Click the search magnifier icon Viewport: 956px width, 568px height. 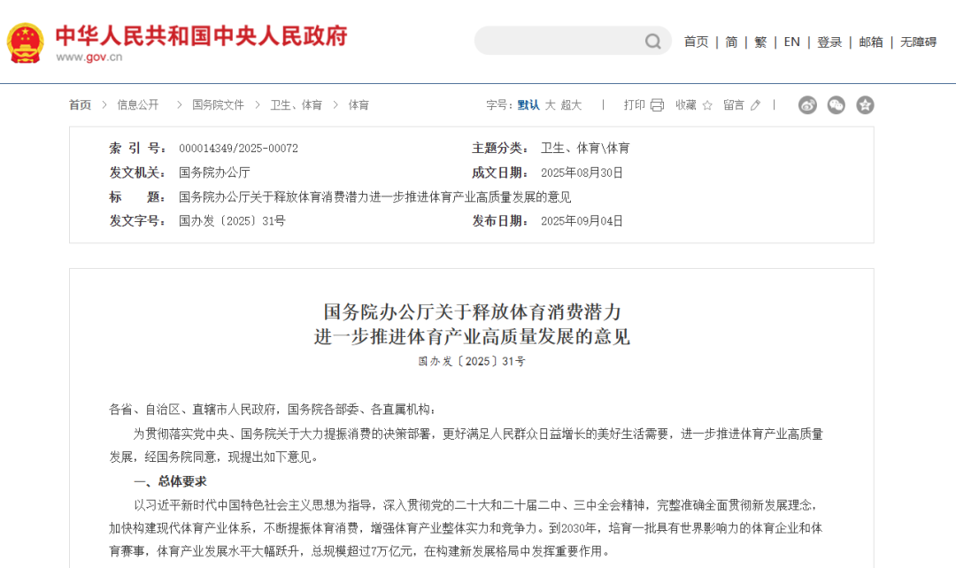[653, 42]
